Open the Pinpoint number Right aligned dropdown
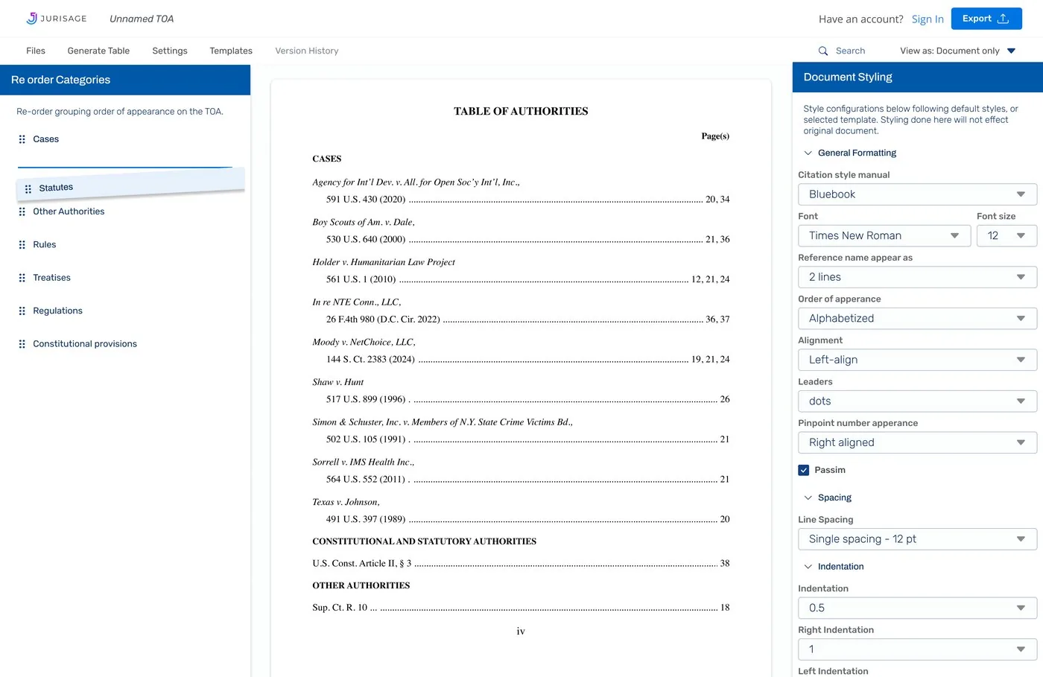The image size is (1043, 677). coord(917,442)
